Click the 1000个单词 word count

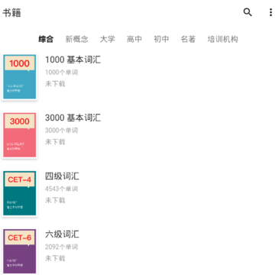point(62,73)
